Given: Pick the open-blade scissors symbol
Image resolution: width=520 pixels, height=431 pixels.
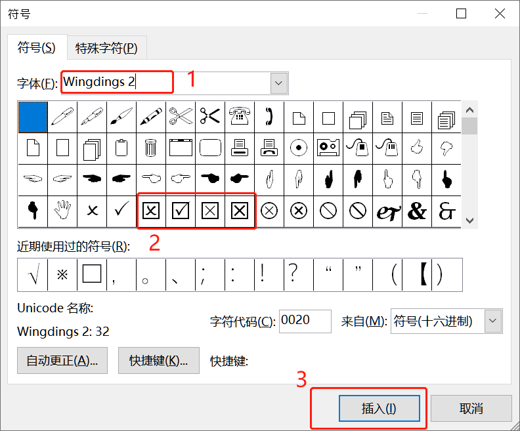Looking at the screenshot, I should [x=181, y=117].
